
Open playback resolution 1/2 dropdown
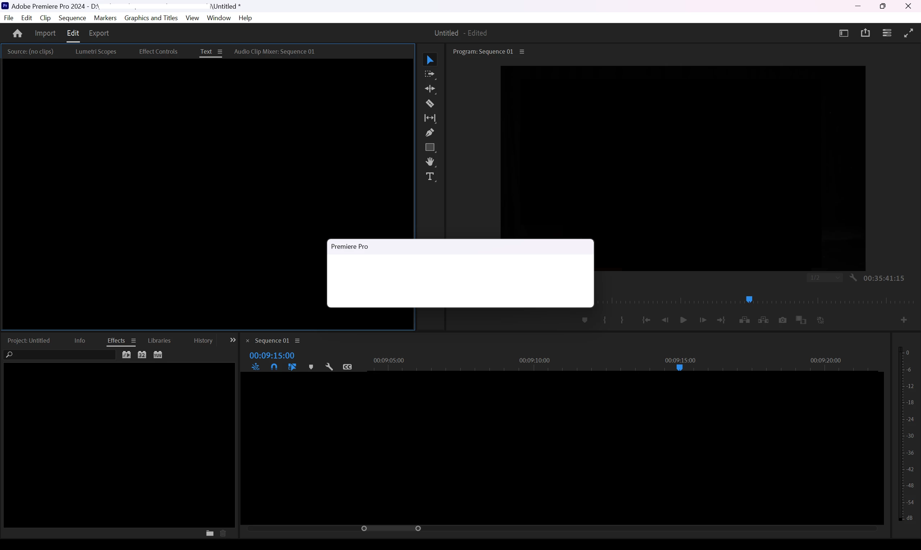[825, 278]
